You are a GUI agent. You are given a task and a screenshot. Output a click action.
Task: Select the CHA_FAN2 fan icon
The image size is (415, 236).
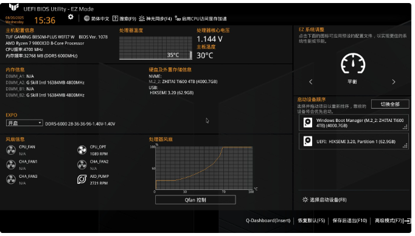82,165
